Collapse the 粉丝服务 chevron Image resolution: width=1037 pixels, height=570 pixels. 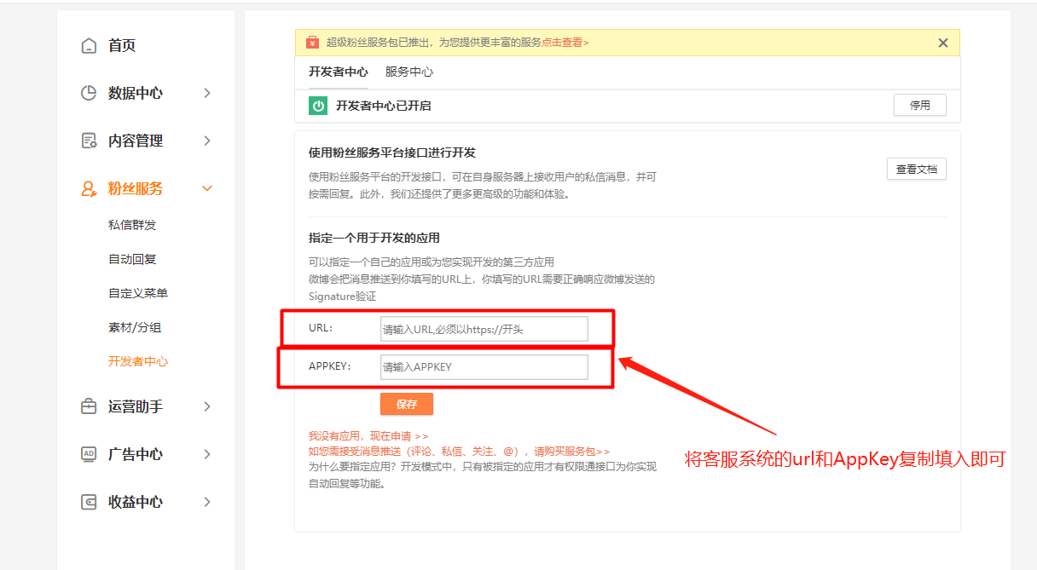(x=207, y=188)
